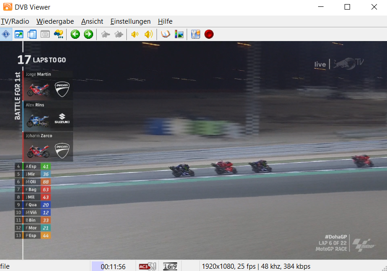387x271 pixels.
Task: Open the EPG program guide icon
Action: [58, 34]
